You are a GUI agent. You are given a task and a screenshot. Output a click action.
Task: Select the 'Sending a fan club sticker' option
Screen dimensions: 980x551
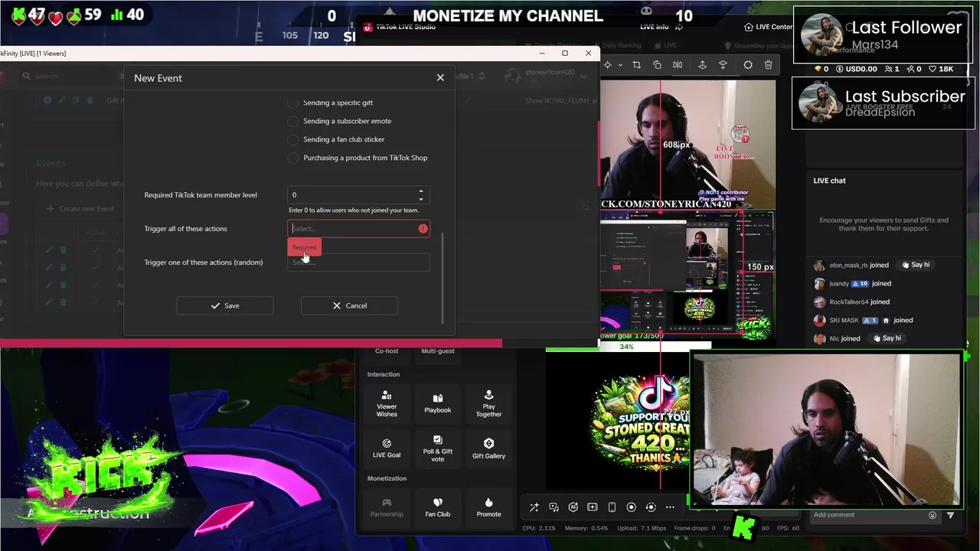(x=292, y=139)
